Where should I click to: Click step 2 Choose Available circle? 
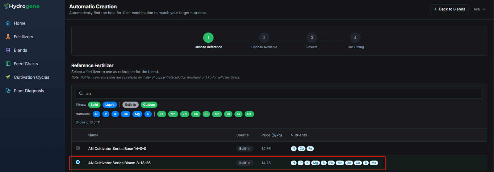pyautogui.click(x=264, y=38)
